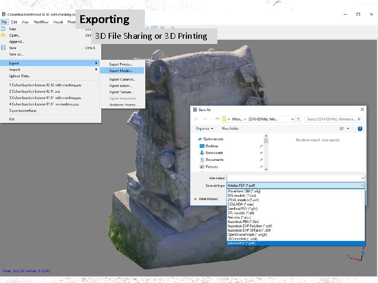This screenshot has height=283, width=378.
Task: Open the Model menu
Action: tap(58, 22)
